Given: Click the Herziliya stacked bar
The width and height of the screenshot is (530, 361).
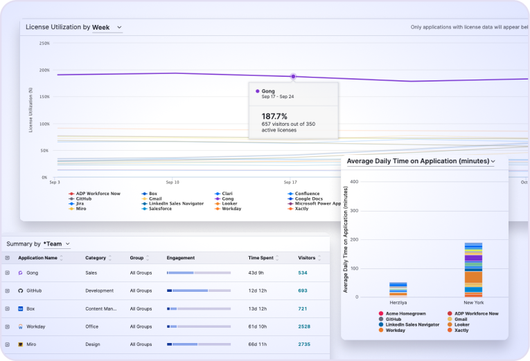Looking at the screenshot, I should click(398, 290).
